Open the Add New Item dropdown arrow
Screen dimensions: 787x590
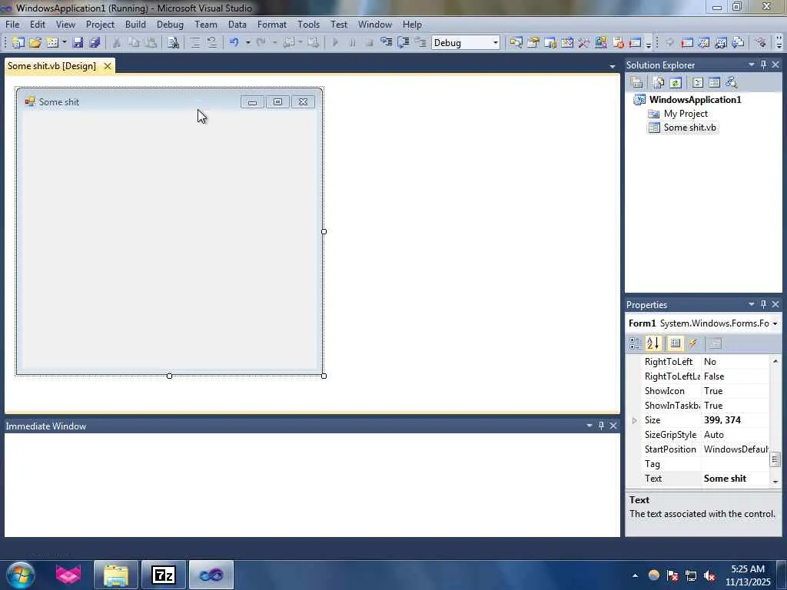coord(65,43)
